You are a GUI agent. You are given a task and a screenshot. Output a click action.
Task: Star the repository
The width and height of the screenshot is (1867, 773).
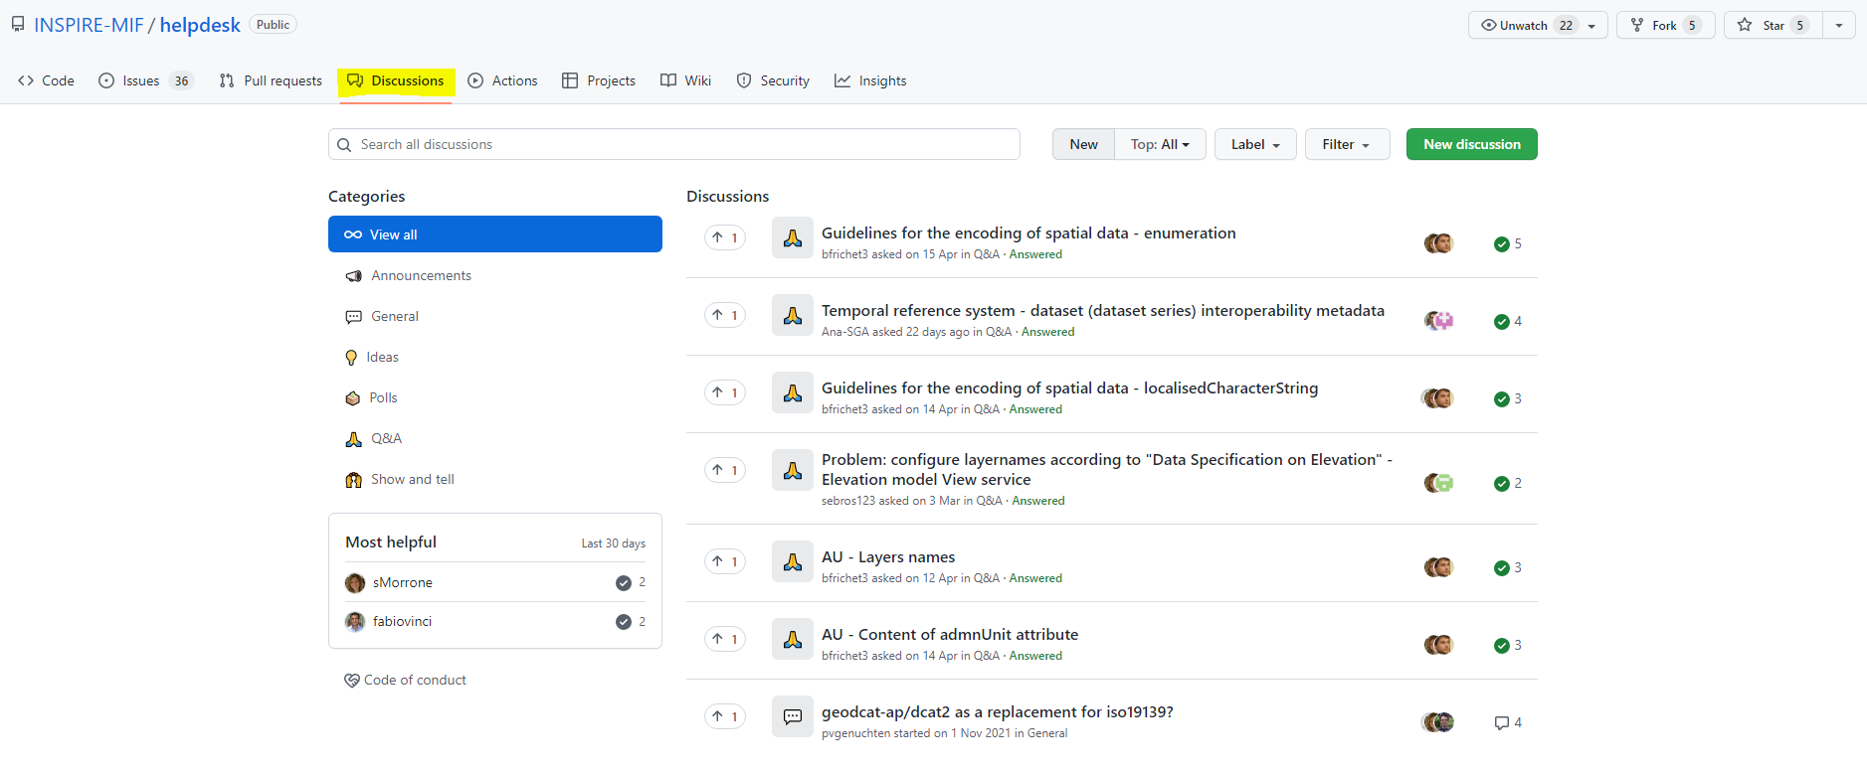click(x=1774, y=25)
